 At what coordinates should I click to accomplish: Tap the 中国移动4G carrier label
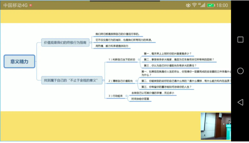tap(15, 5)
